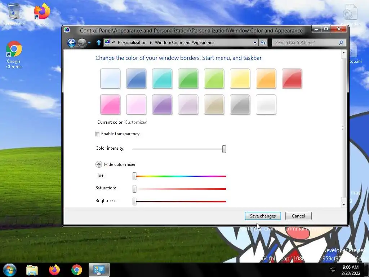Click the refresh button beside the address bar

pyautogui.click(x=263, y=43)
